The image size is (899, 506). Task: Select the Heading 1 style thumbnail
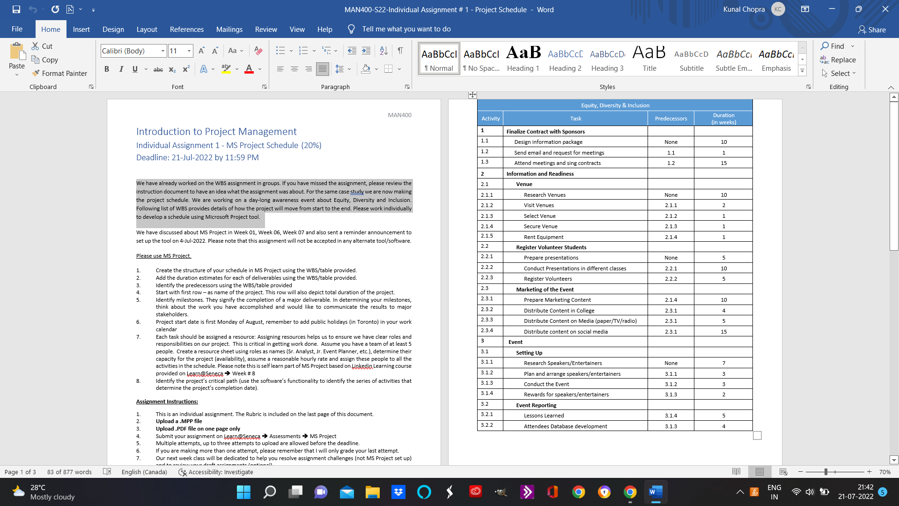pyautogui.click(x=523, y=58)
